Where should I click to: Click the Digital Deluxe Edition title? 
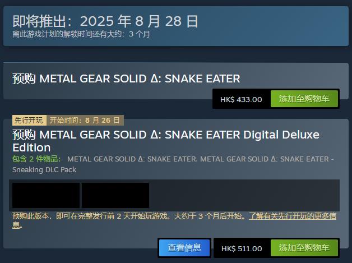click(165, 141)
